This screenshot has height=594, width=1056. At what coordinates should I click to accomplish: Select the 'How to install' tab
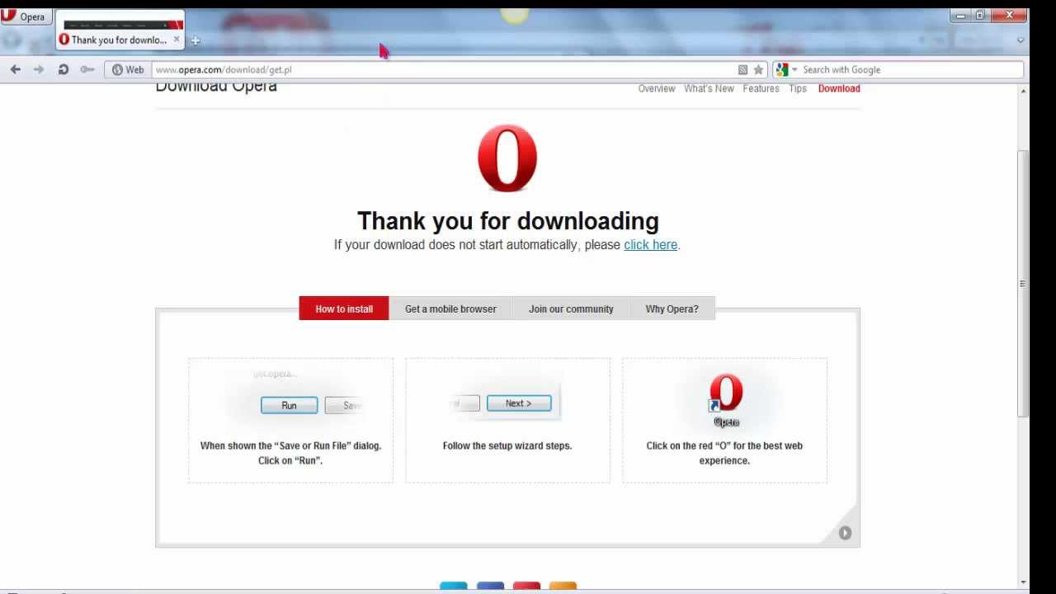344,309
